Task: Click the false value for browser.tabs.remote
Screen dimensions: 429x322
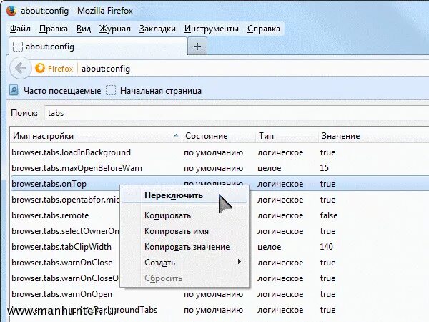Action: click(329, 215)
